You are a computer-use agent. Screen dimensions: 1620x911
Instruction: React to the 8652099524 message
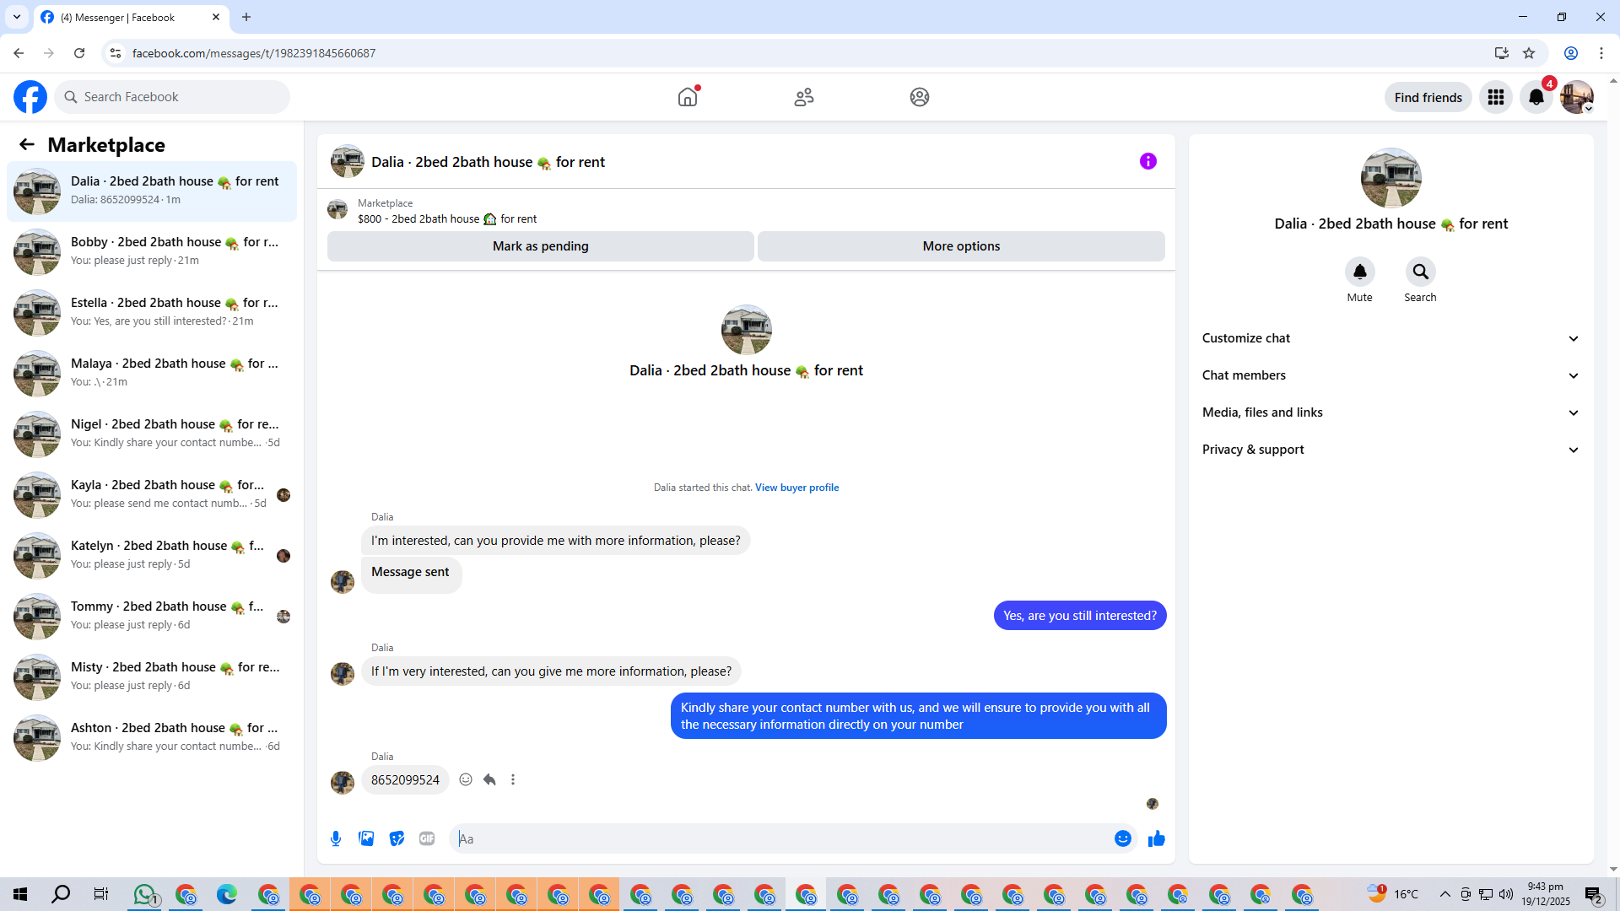coord(466,779)
